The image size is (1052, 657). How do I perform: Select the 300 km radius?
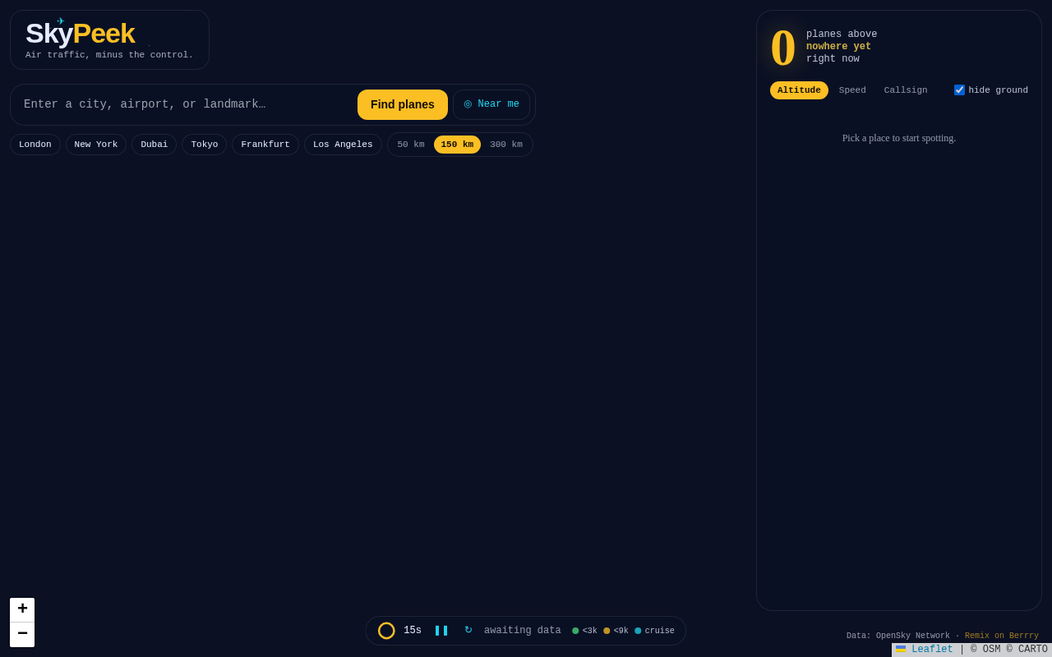(x=506, y=145)
